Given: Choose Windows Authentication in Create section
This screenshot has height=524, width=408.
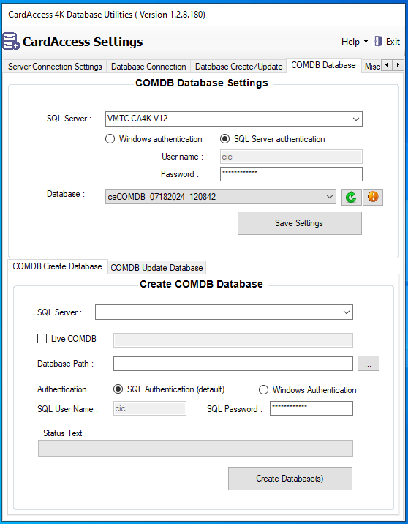Looking at the screenshot, I should pyautogui.click(x=263, y=389).
